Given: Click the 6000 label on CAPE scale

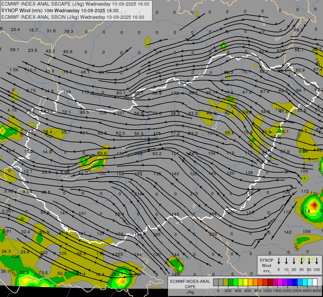Looking at the screenshot, I should (317, 291).
